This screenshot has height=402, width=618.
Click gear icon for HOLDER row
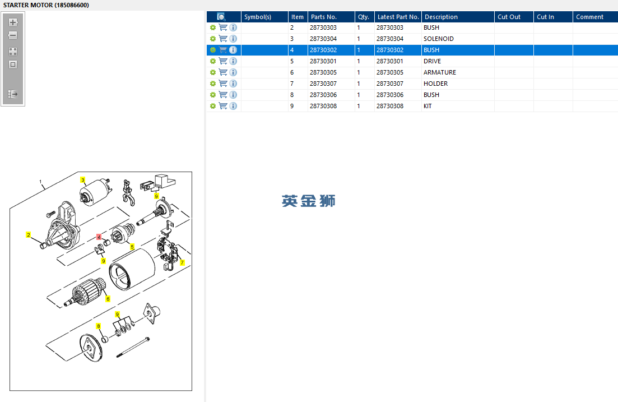pos(213,84)
